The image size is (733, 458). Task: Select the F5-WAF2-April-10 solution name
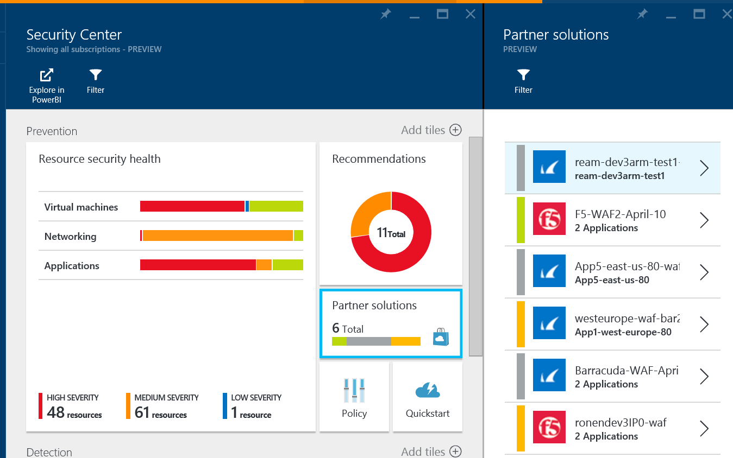pyautogui.click(x=620, y=214)
